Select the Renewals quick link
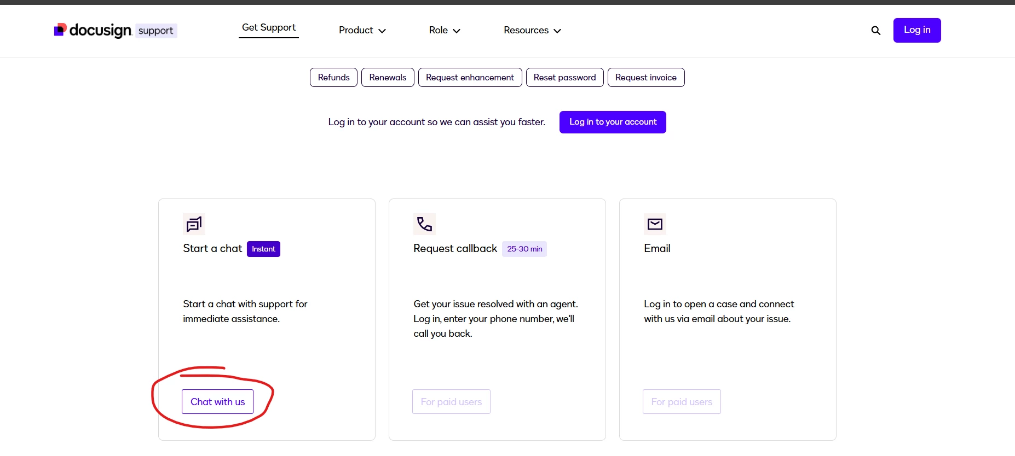Viewport: 1015px width, 456px height. pos(388,78)
